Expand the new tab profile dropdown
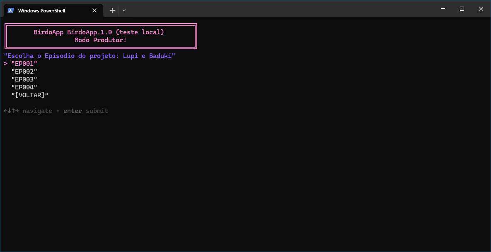Image resolution: width=491 pixels, height=252 pixels. click(x=124, y=10)
